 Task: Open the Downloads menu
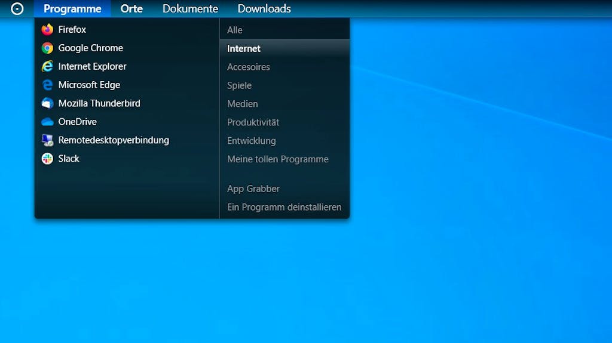(x=264, y=8)
